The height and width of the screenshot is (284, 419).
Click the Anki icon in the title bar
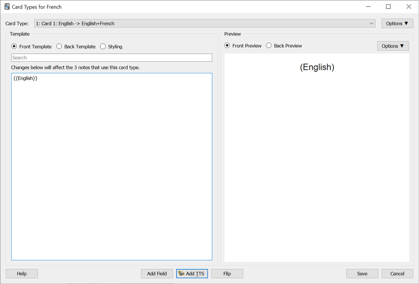7,7
